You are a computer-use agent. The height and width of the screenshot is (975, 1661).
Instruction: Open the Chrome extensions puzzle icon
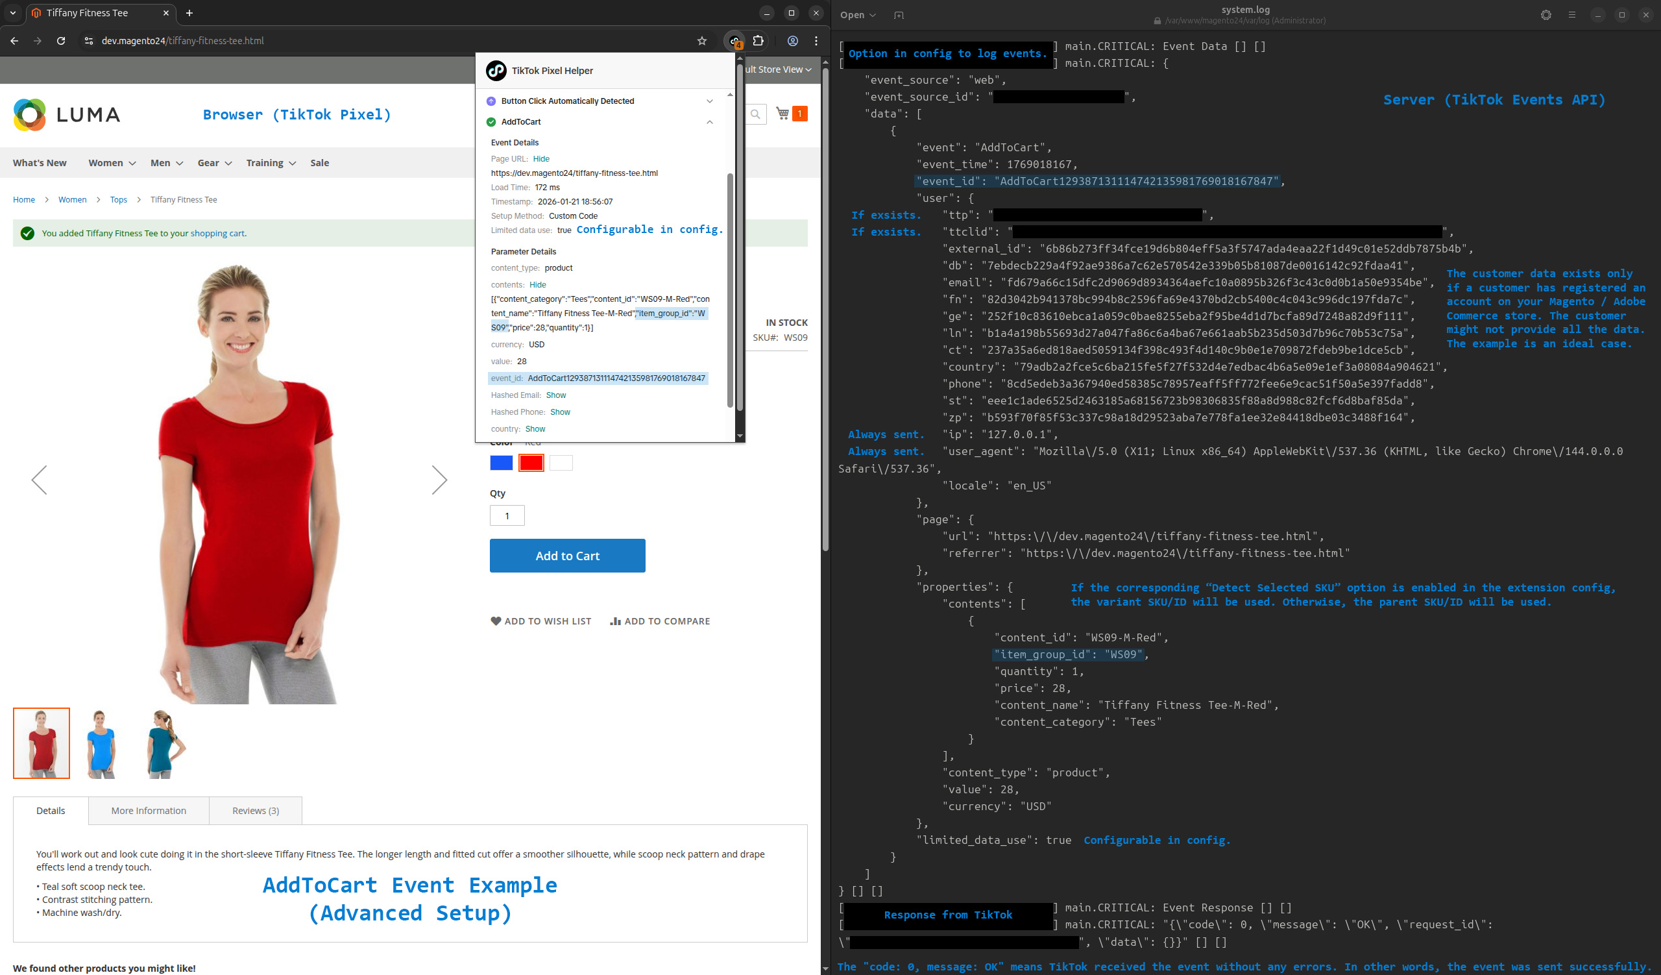point(758,41)
